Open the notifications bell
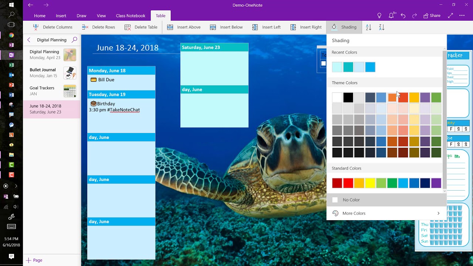The image size is (473, 266). pos(392,16)
